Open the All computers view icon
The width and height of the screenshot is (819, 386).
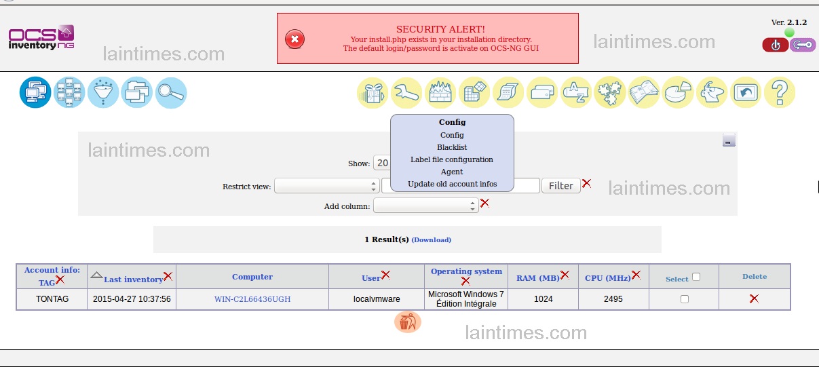(35, 92)
